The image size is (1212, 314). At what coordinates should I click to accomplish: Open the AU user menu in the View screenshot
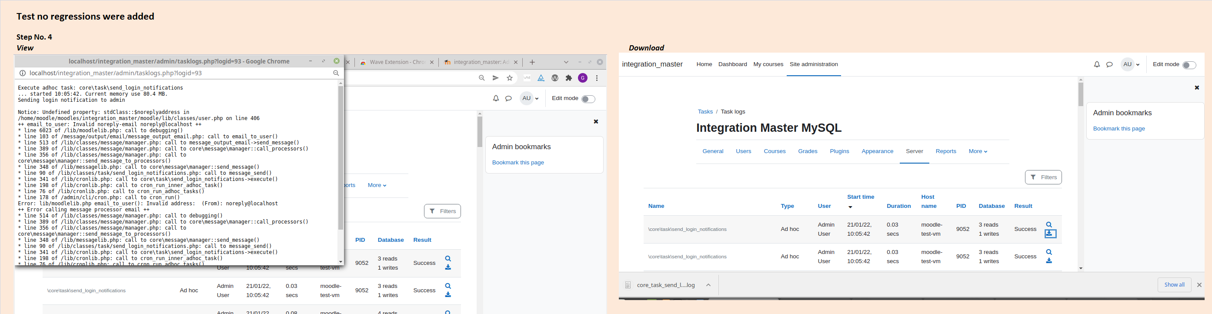click(530, 98)
